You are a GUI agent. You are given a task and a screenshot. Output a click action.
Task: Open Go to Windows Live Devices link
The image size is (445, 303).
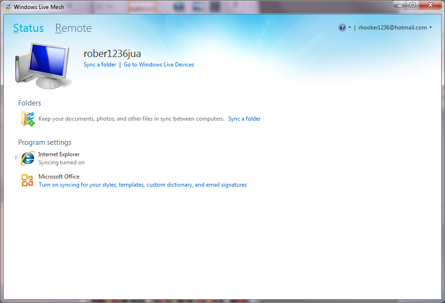click(159, 65)
